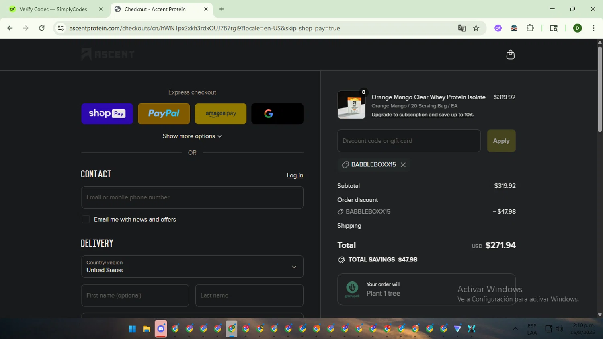Expand Show more options
This screenshot has height=339, width=603.
pos(192,136)
